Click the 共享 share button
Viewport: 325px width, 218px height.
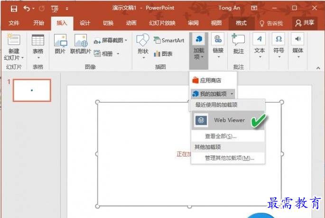point(305,23)
